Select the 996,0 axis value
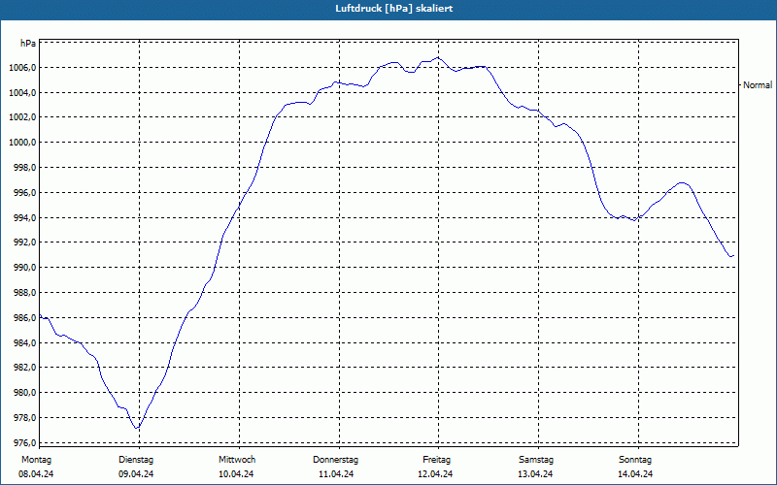 tap(24, 192)
